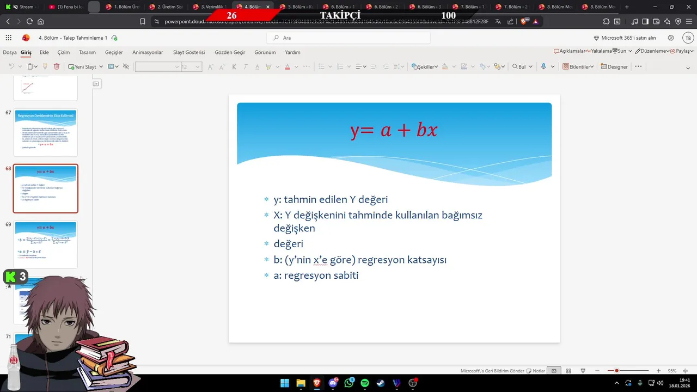
Task: Toggle bold (K) formatting
Action: click(x=234, y=66)
